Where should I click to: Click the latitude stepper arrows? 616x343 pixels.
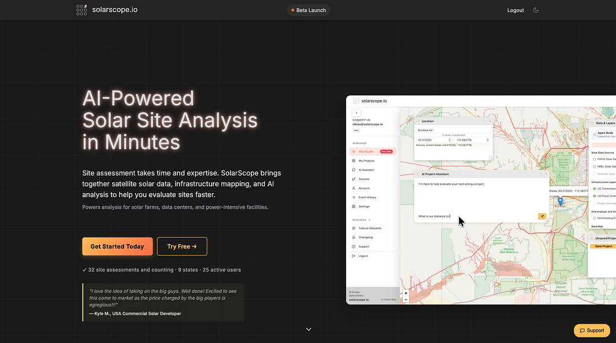tap(450, 140)
